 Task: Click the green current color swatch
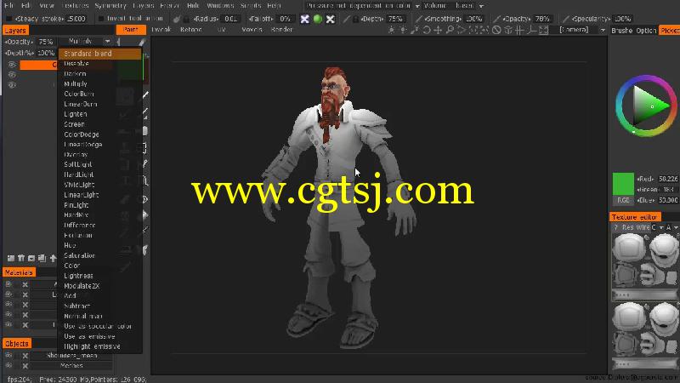coord(623,184)
